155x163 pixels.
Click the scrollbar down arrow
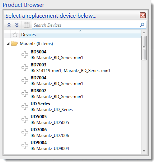144,151
